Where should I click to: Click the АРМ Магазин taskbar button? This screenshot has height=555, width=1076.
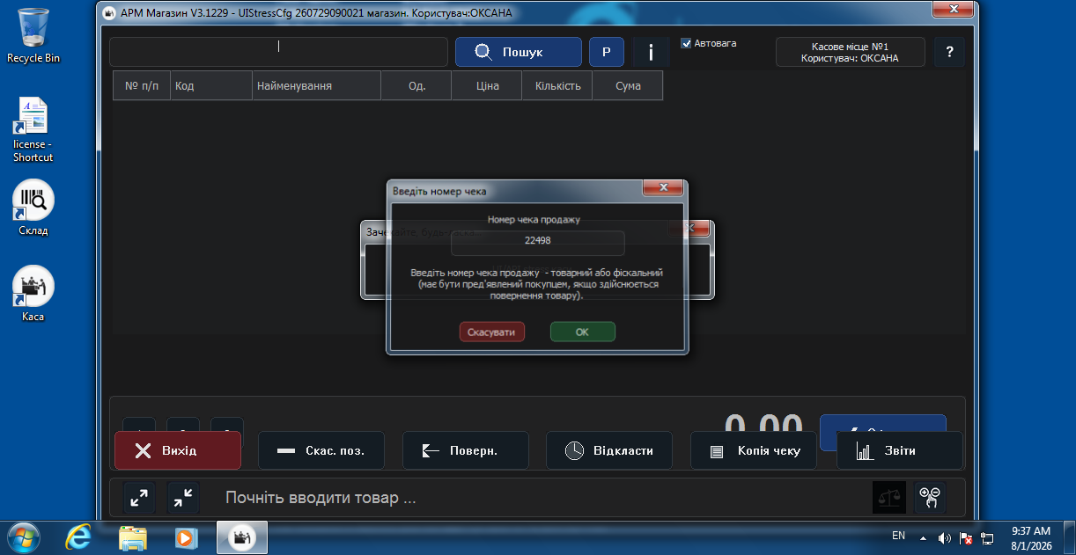pos(242,537)
